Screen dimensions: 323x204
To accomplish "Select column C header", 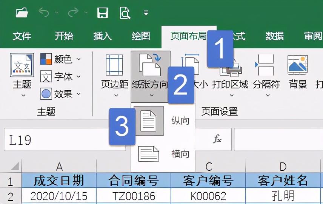I will 208,166.
